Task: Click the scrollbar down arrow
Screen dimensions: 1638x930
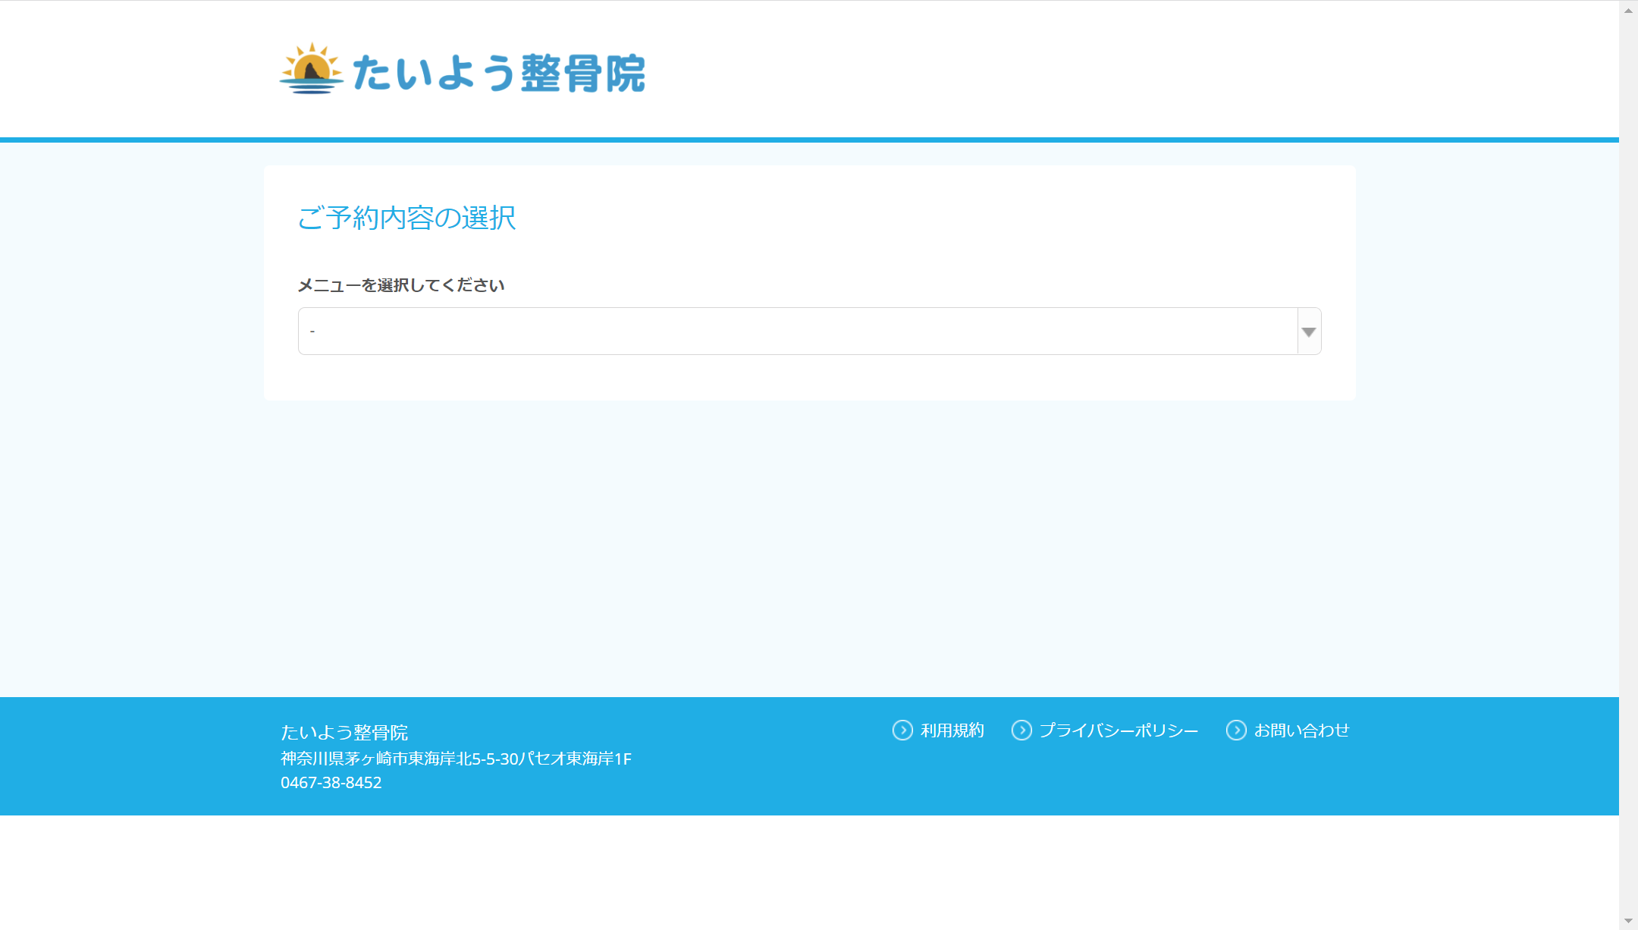Action: tap(1628, 920)
